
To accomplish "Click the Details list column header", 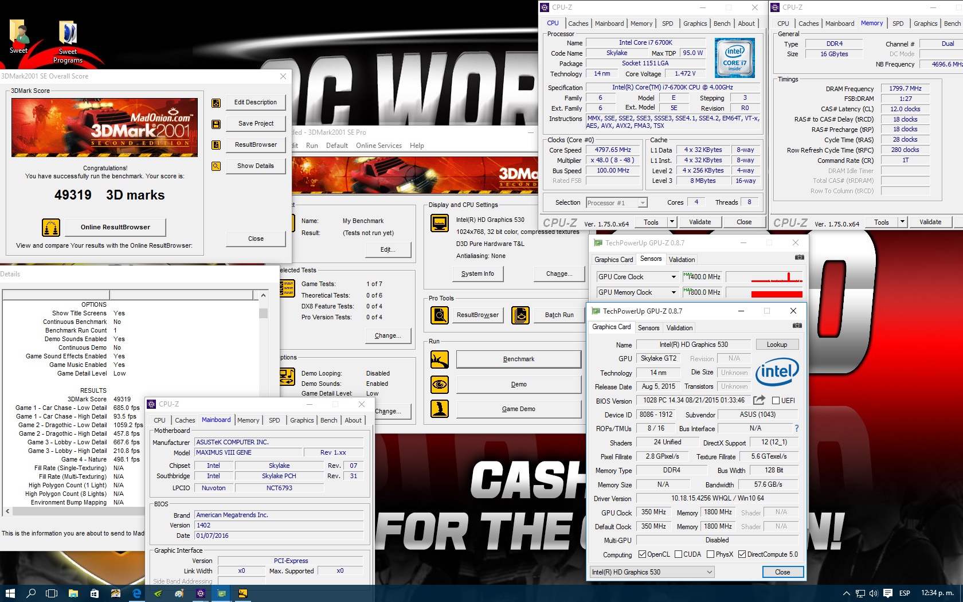I will click(128, 295).
